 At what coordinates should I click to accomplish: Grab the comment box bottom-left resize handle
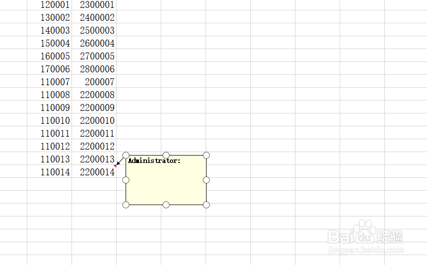click(126, 205)
